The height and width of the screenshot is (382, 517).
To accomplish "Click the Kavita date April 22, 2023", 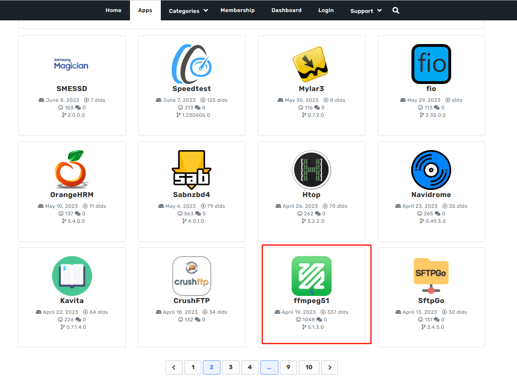I will 60,312.
